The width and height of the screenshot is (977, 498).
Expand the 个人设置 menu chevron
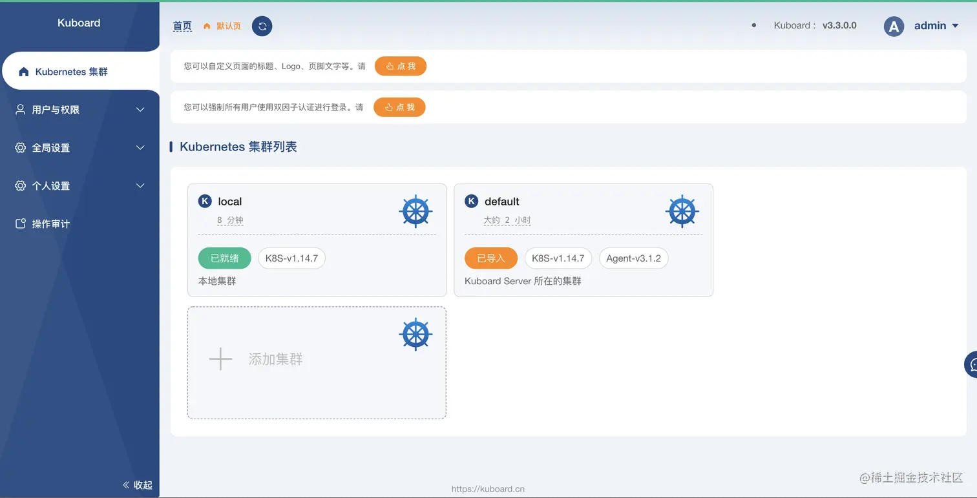140,186
